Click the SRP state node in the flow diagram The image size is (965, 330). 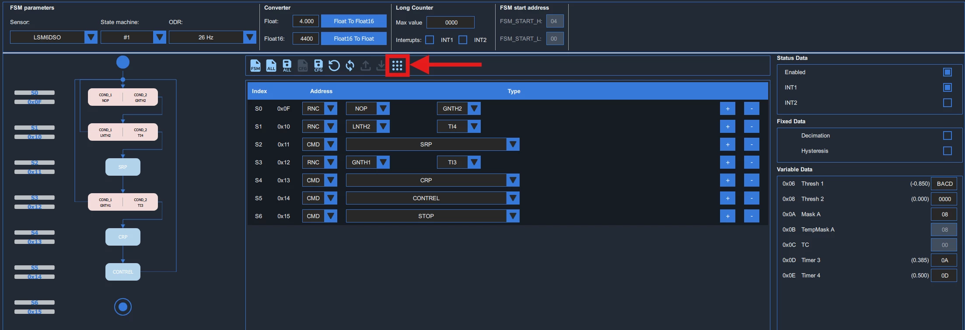click(x=123, y=167)
